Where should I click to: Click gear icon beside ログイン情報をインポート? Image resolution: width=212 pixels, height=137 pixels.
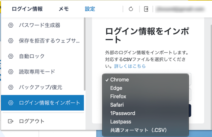[x=11, y=103]
